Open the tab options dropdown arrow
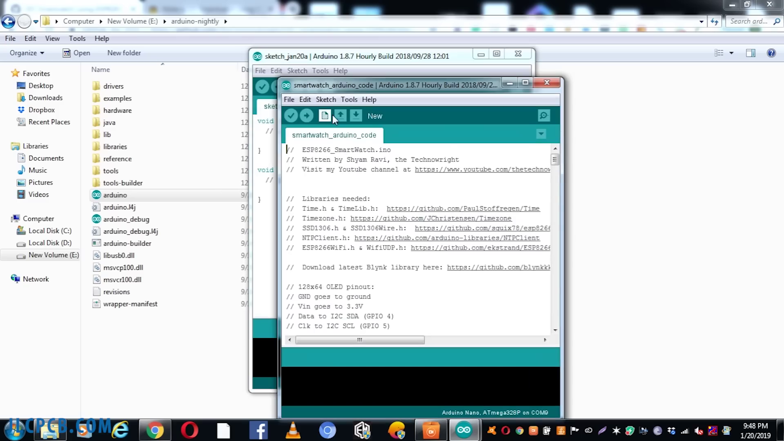The width and height of the screenshot is (784, 441). (541, 134)
